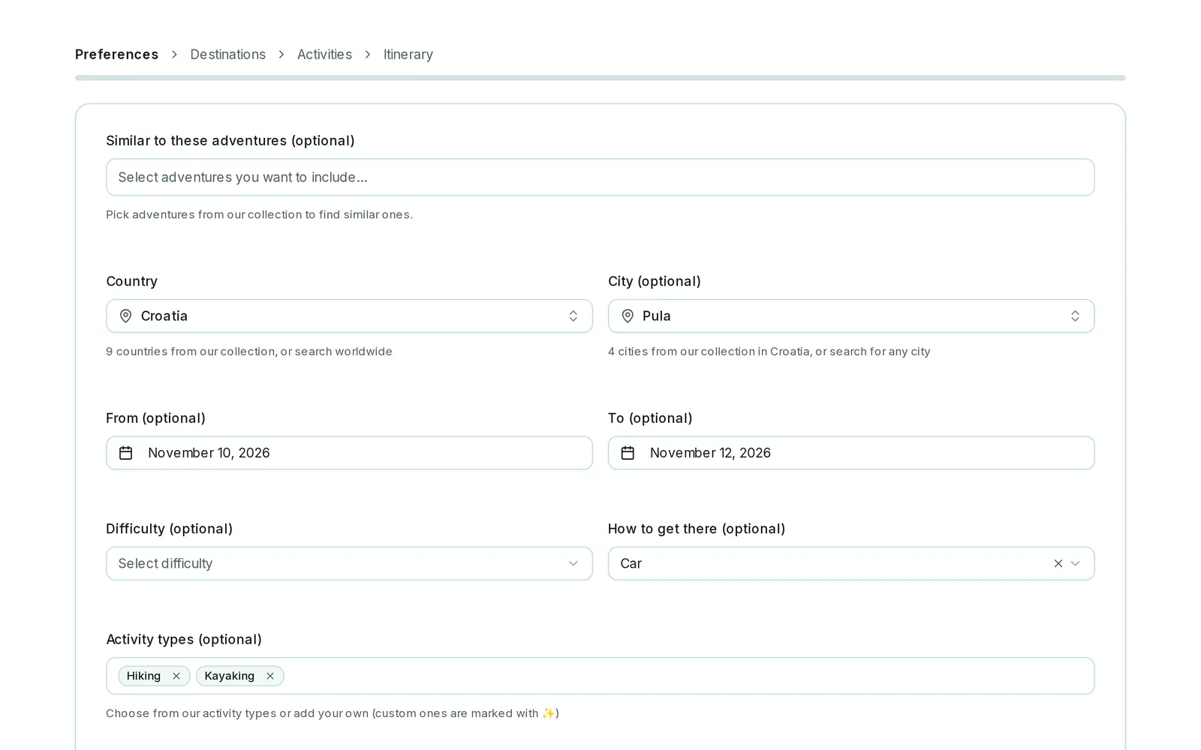Go to the Activities step

pos(324,55)
